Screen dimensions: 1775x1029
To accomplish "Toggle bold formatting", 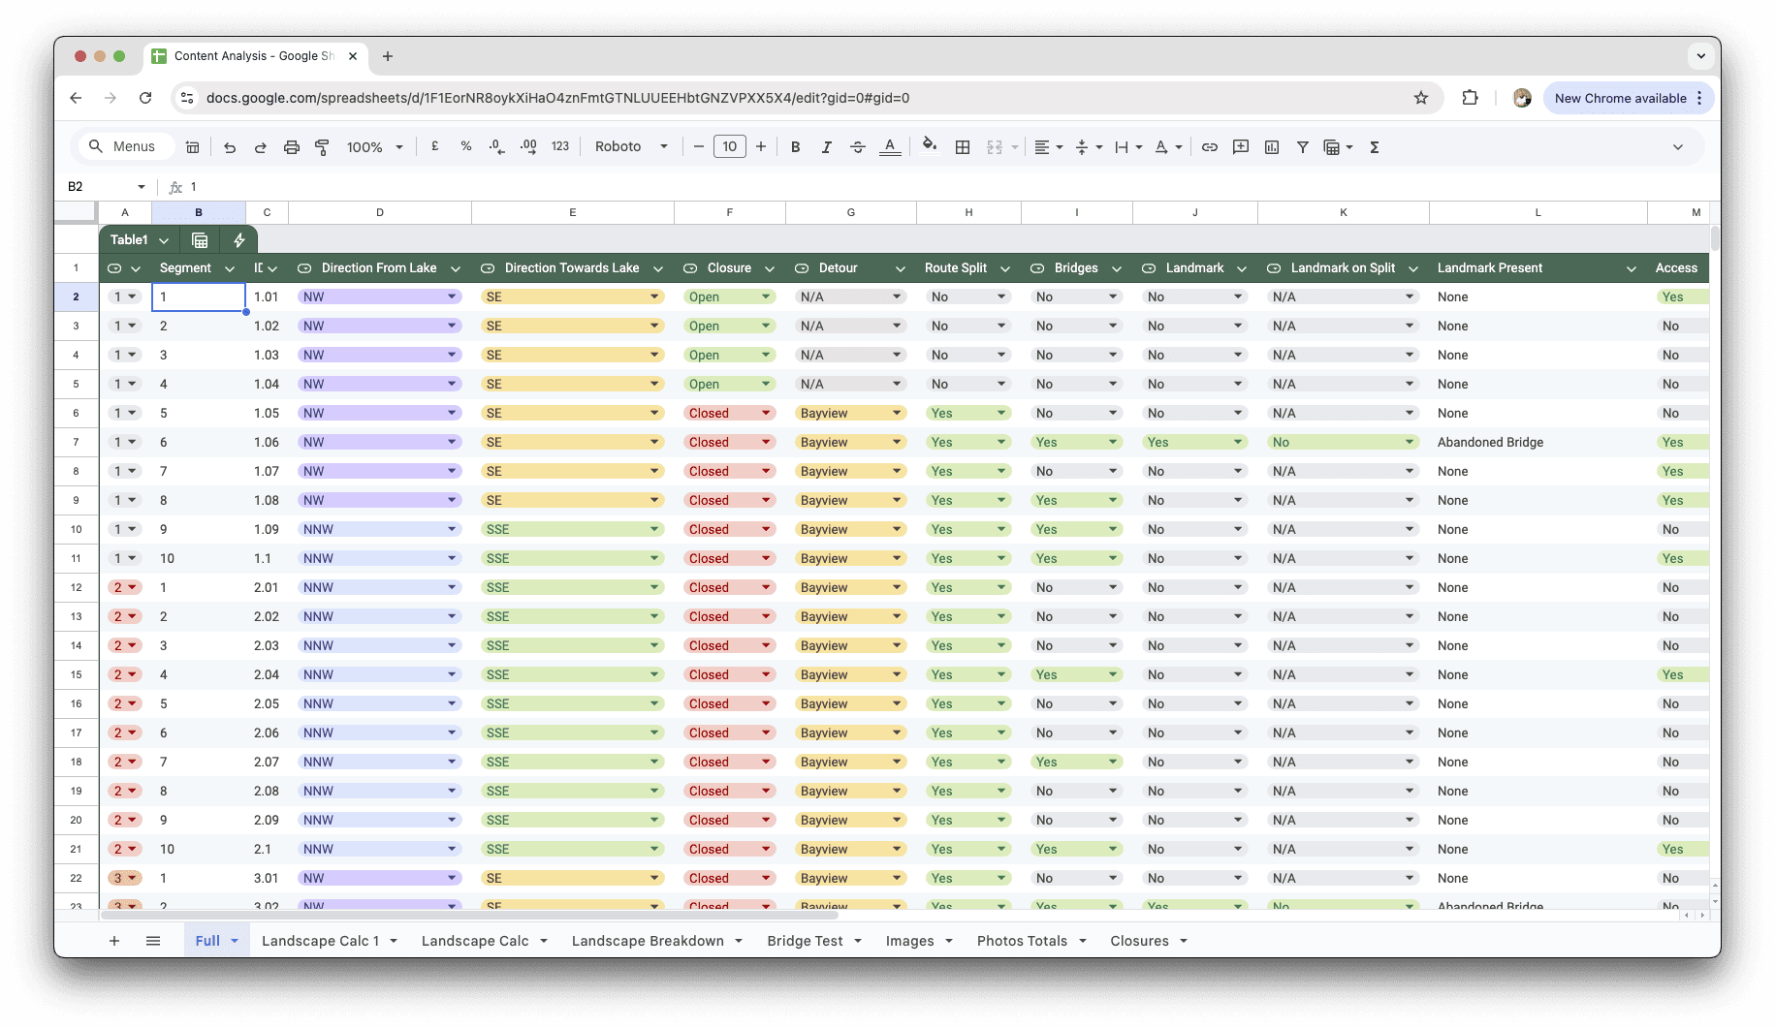I will tap(796, 147).
